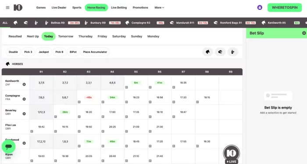Click the WHERETOSPIN account button

[x=285, y=7]
